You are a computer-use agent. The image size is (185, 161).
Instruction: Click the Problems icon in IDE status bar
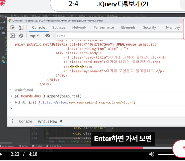click(1, 146)
